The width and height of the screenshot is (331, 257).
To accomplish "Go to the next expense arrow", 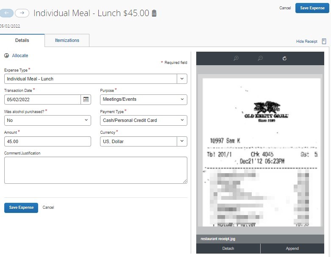I will 22,13.
